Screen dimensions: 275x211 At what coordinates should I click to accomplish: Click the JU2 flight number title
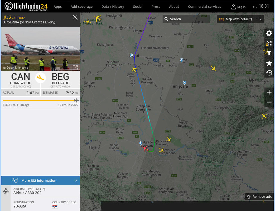[7, 18]
